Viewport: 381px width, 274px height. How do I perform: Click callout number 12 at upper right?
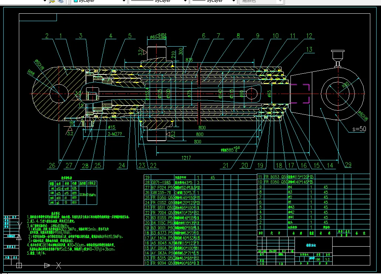tap(309, 36)
